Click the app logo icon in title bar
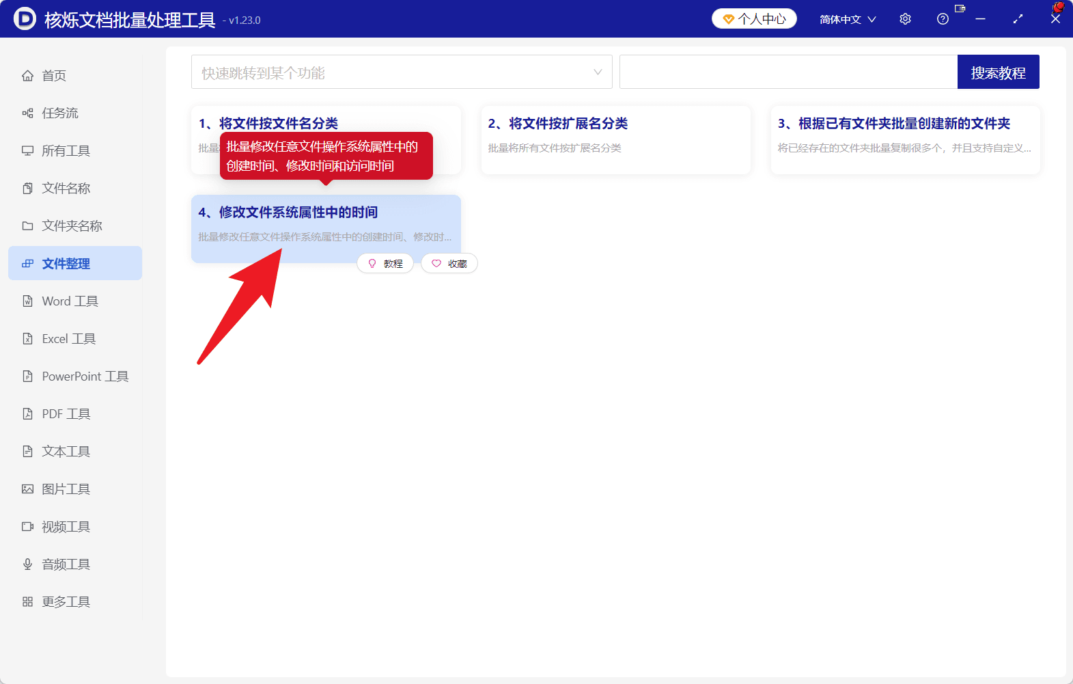 (x=25, y=18)
